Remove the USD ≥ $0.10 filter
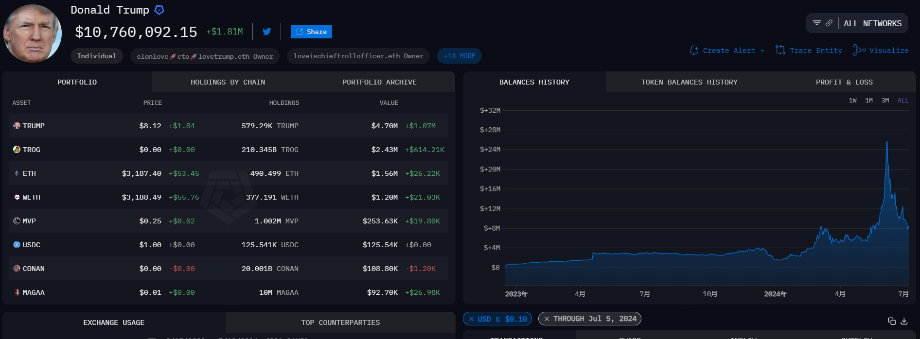Image resolution: width=920 pixels, height=339 pixels. pyautogui.click(x=471, y=319)
